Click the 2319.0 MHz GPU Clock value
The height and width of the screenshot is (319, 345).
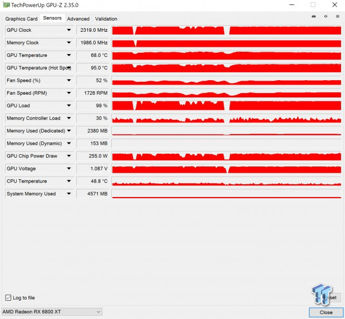click(x=93, y=30)
